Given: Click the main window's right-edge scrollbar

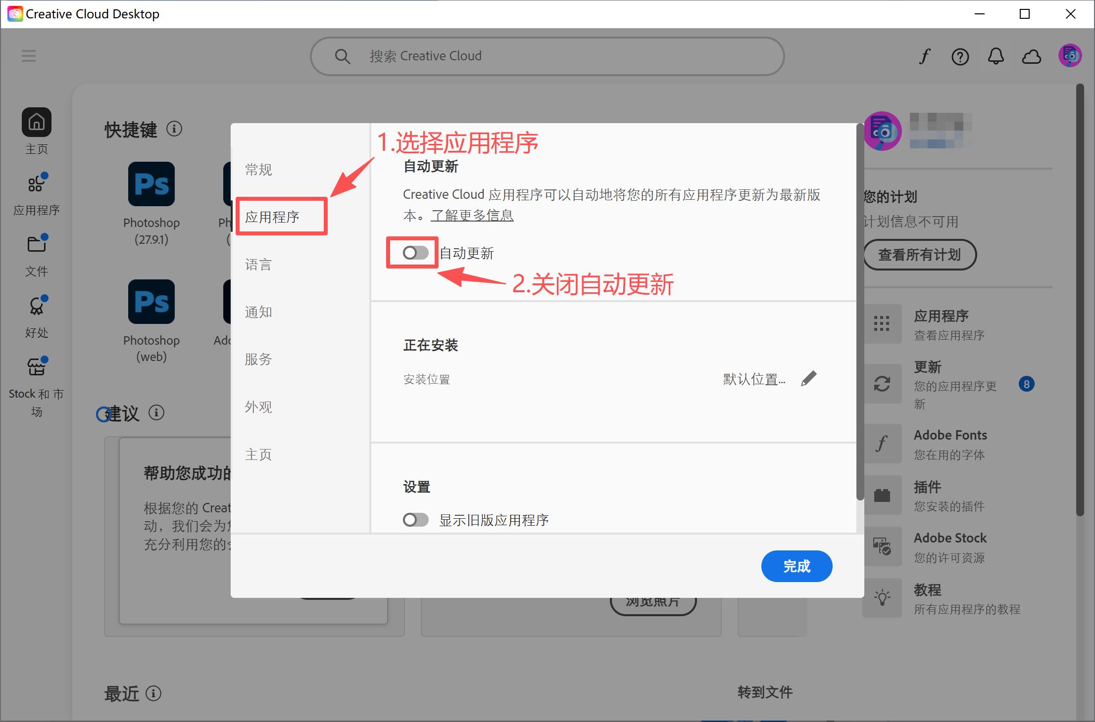Looking at the screenshot, I should 1080,301.
